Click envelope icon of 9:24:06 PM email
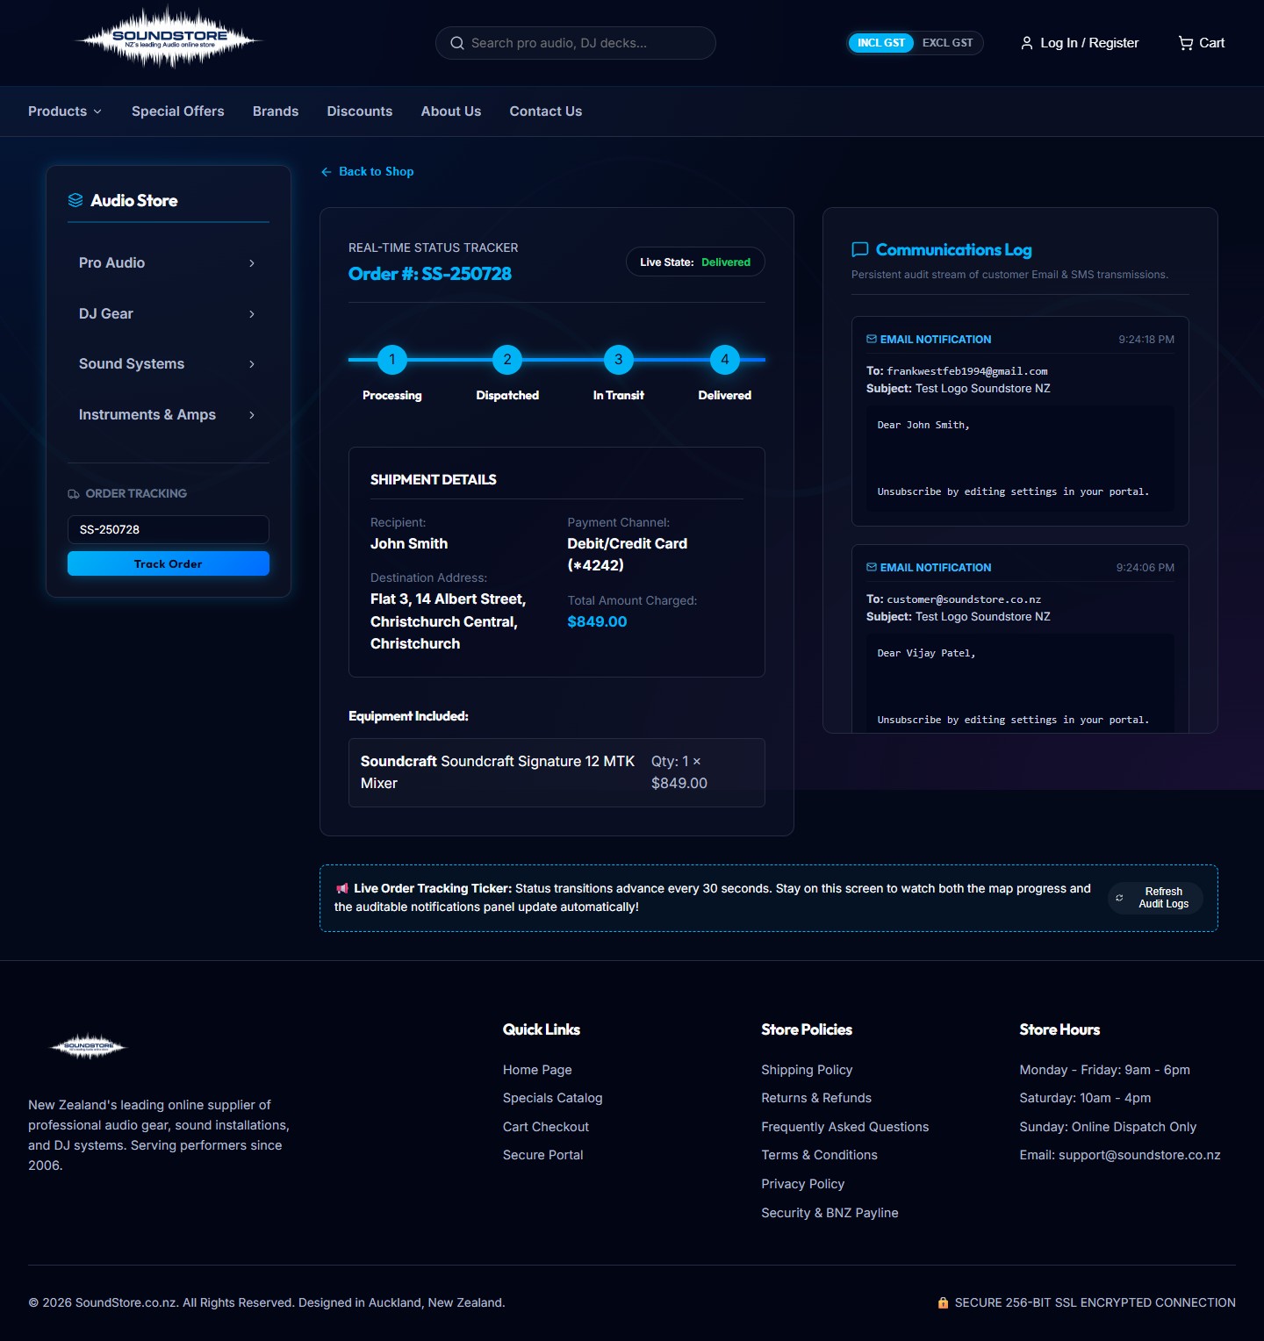 coord(872,567)
